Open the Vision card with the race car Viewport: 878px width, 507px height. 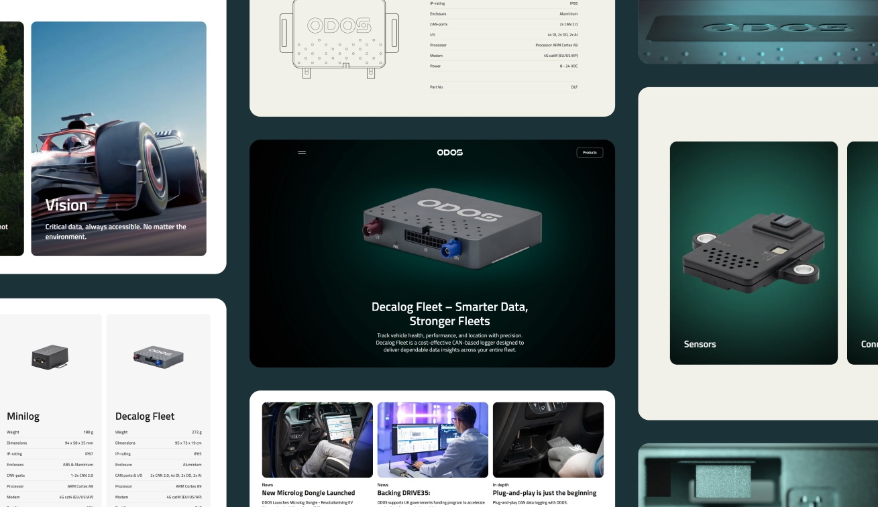(x=119, y=139)
